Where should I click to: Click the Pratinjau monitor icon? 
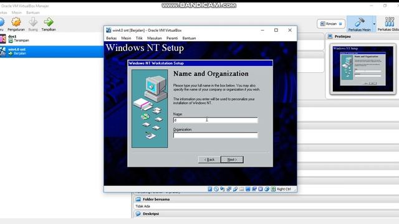coord(330,36)
